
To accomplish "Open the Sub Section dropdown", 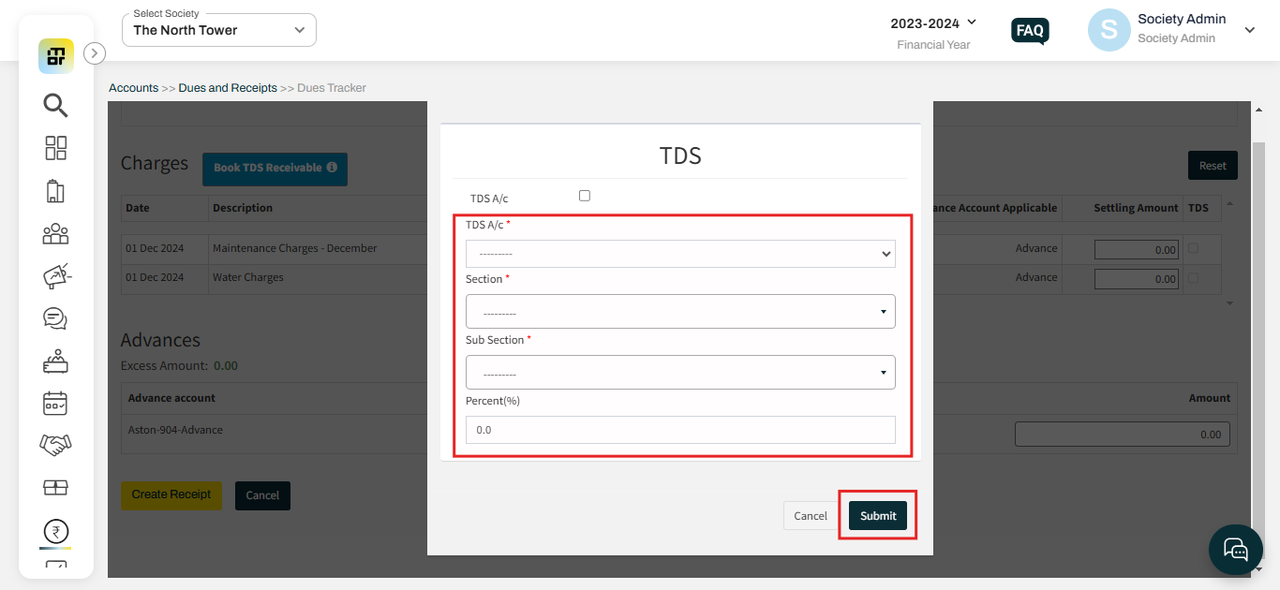I will pyautogui.click(x=680, y=372).
